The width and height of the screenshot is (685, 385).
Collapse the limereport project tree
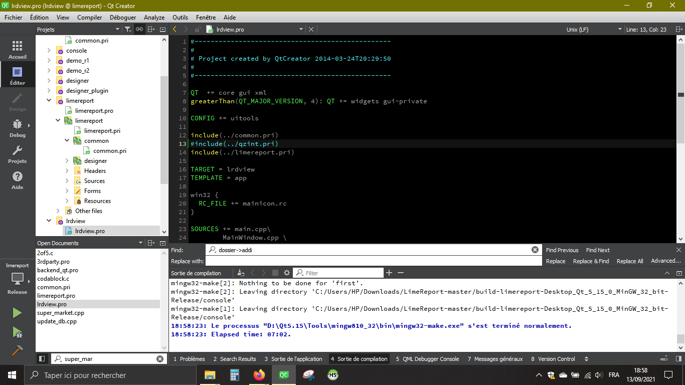click(49, 99)
